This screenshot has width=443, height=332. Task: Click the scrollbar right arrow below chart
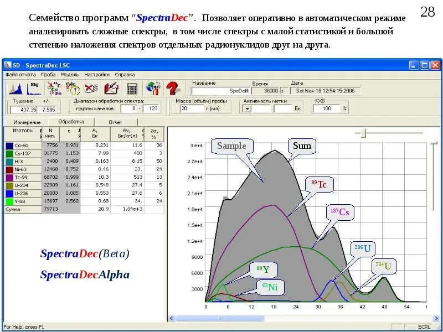437,319
